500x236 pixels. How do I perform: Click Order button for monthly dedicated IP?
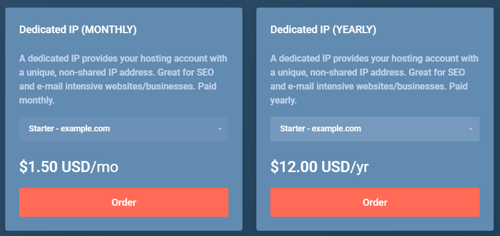tap(124, 202)
